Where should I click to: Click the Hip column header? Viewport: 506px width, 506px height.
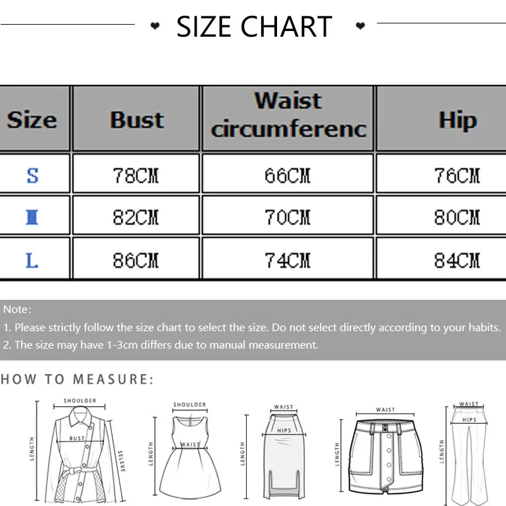(457, 120)
